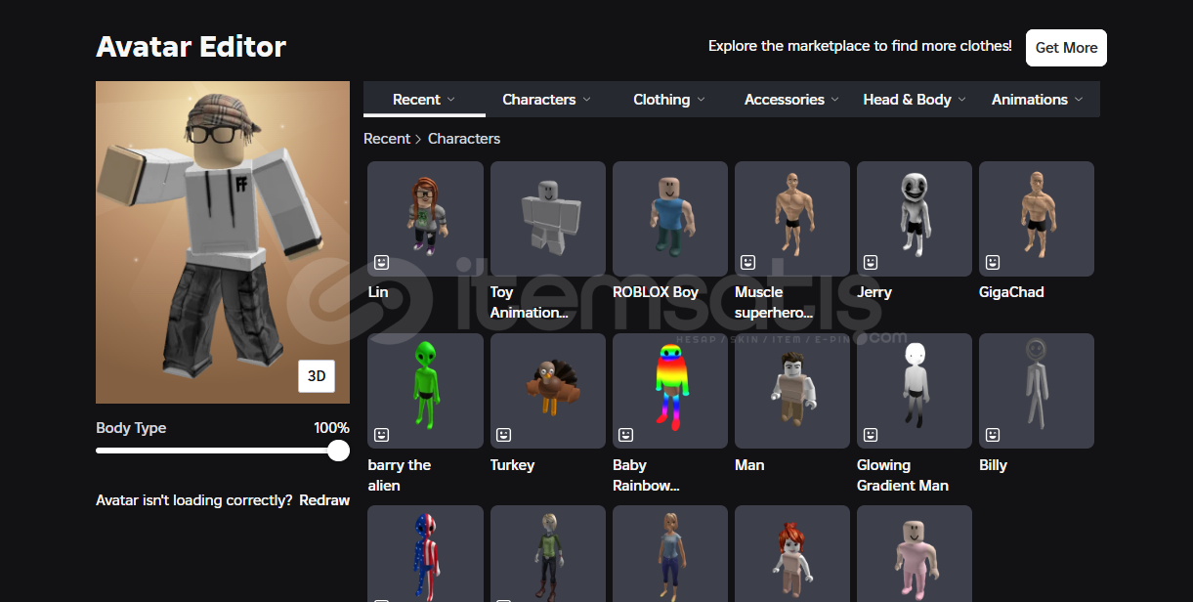Click the Redraw link
Viewport: 1193px width, 602px height.
tap(324, 500)
